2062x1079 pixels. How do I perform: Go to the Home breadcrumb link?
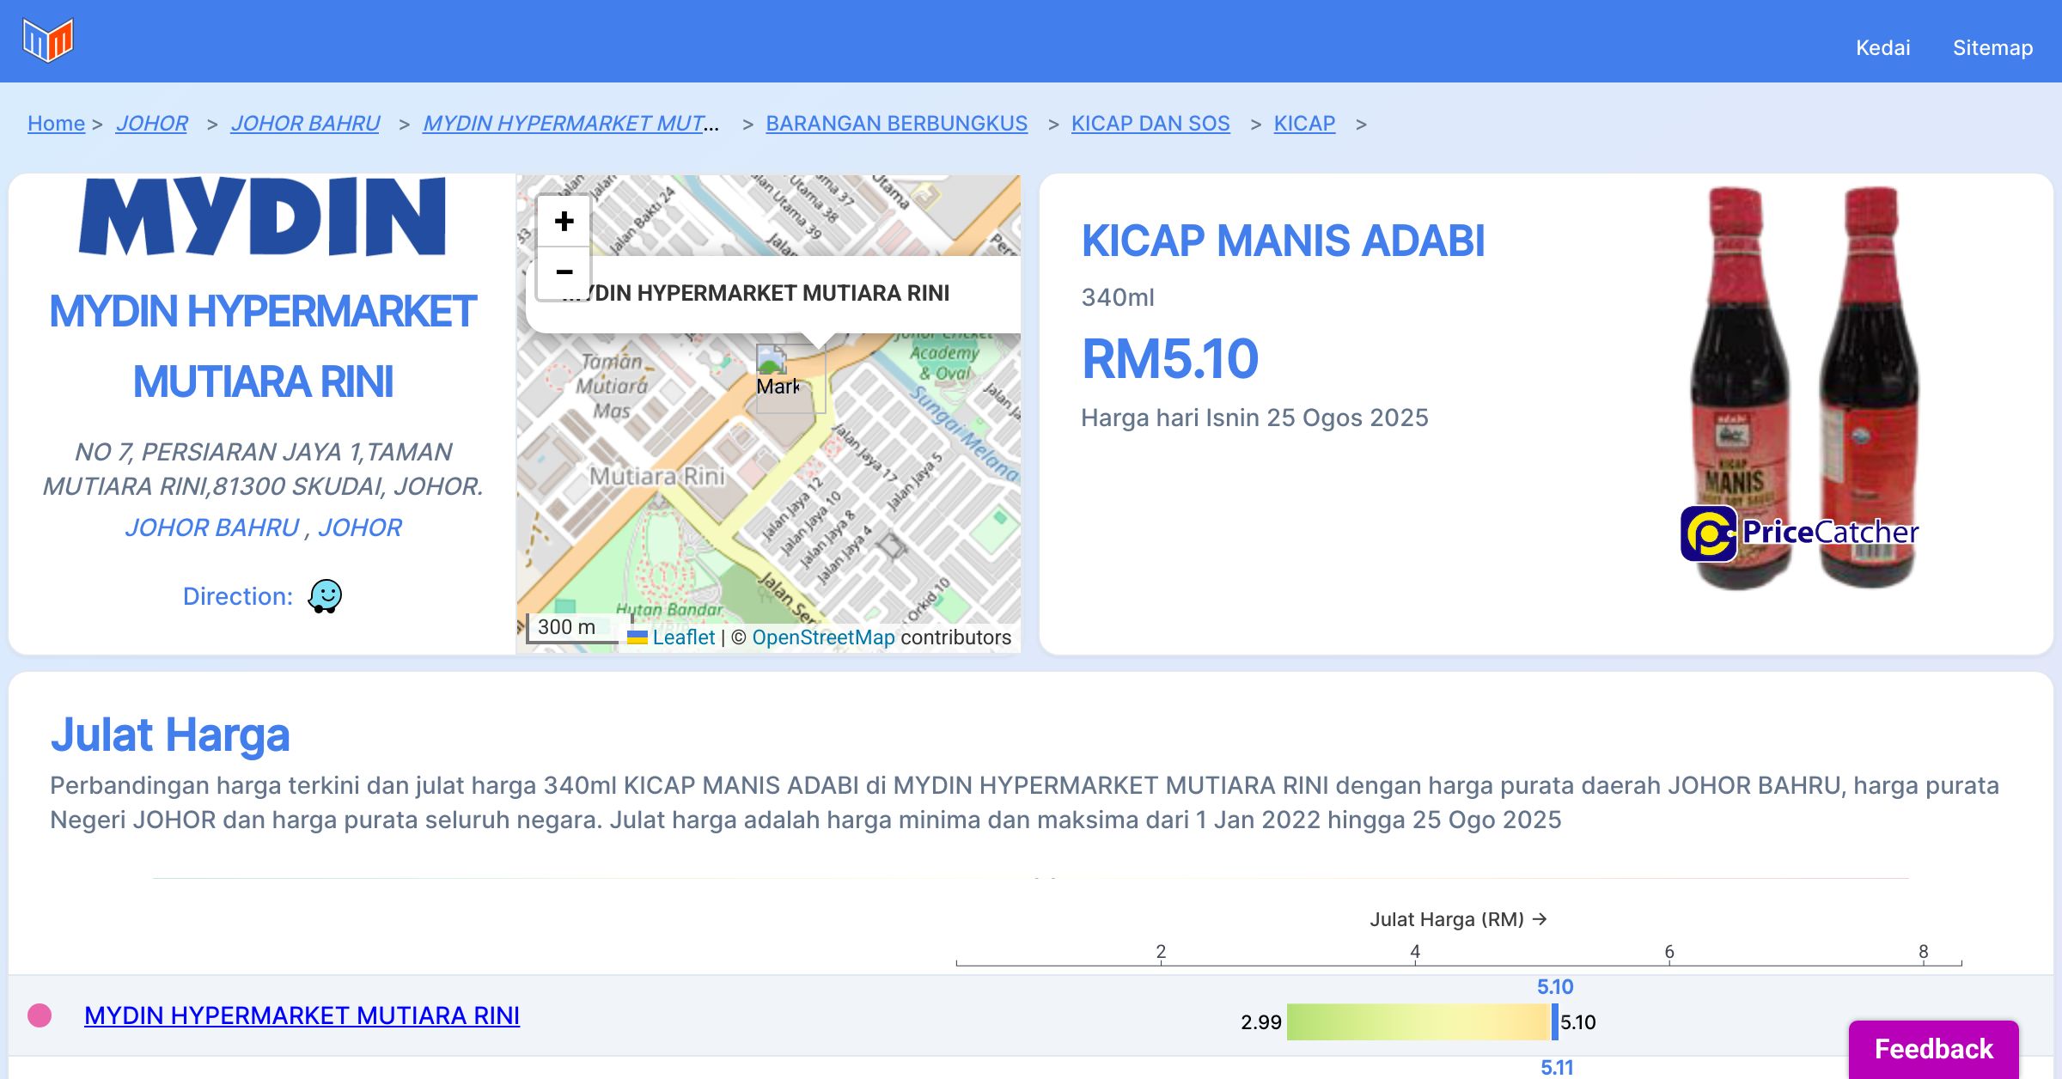point(56,123)
